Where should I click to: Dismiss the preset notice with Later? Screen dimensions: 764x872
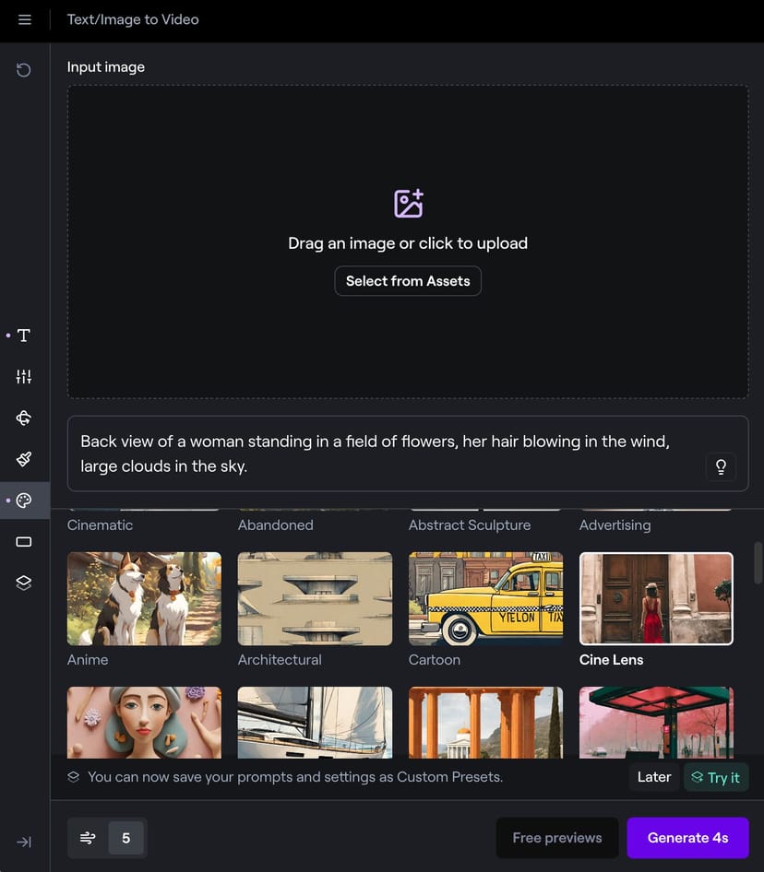(x=653, y=777)
